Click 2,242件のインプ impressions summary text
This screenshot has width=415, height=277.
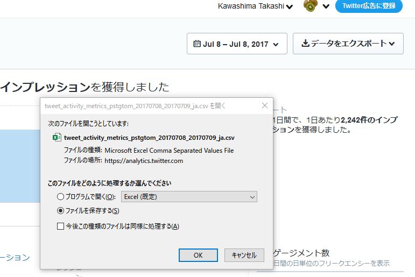(x=369, y=120)
